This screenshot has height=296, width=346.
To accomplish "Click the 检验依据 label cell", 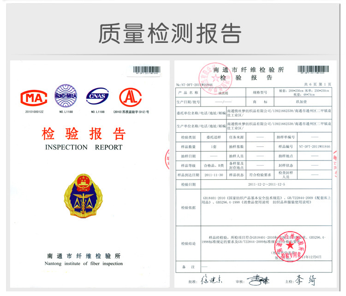I will 188,207.
